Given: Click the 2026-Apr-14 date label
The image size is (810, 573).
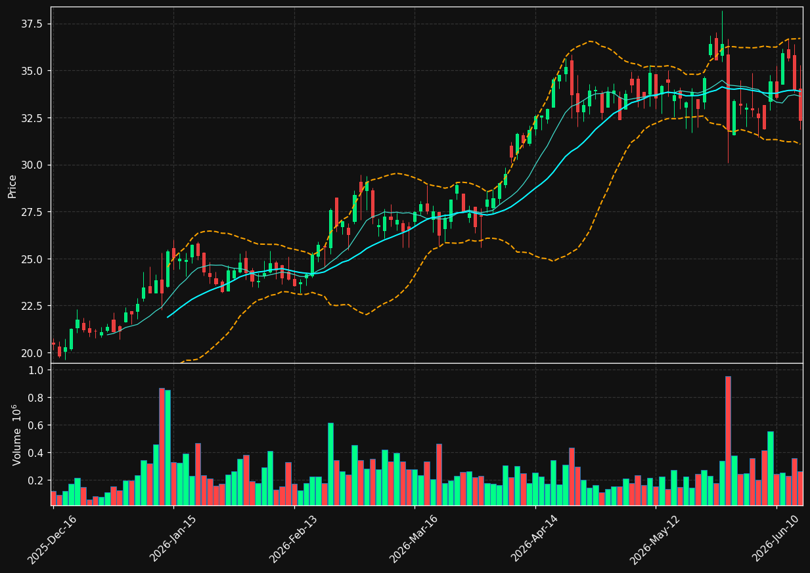Looking at the screenshot, I should (535, 539).
